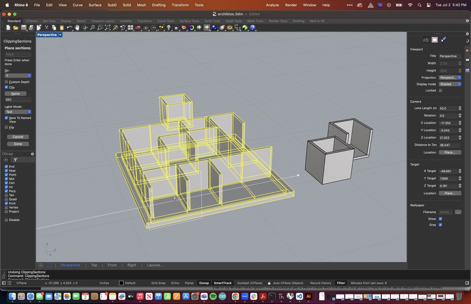471x304 pixels.
Task: Click the Save floppy disk icon
Action: [24, 28]
